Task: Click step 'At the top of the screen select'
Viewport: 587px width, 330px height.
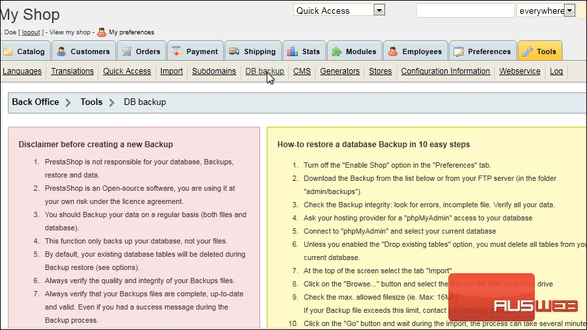Action: pos(378,271)
